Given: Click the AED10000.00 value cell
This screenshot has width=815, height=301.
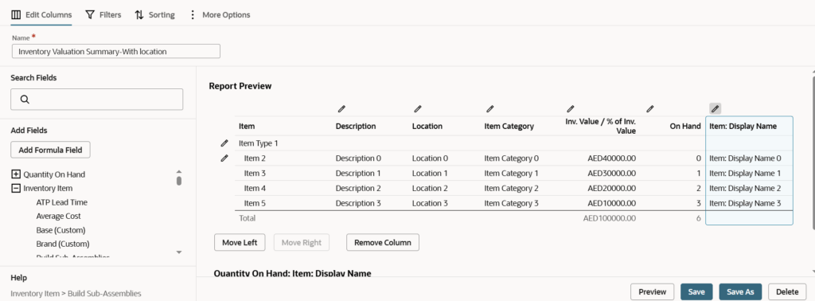Looking at the screenshot, I should 612,203.
